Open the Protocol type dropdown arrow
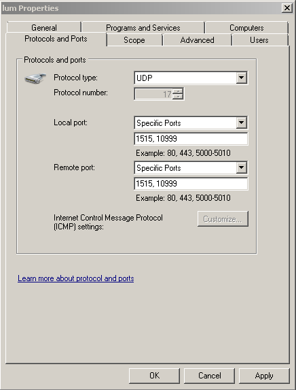 click(x=241, y=78)
